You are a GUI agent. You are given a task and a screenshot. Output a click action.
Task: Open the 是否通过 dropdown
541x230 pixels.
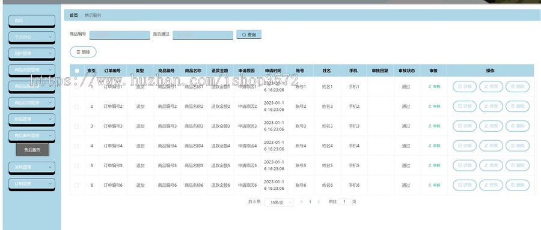coord(203,35)
